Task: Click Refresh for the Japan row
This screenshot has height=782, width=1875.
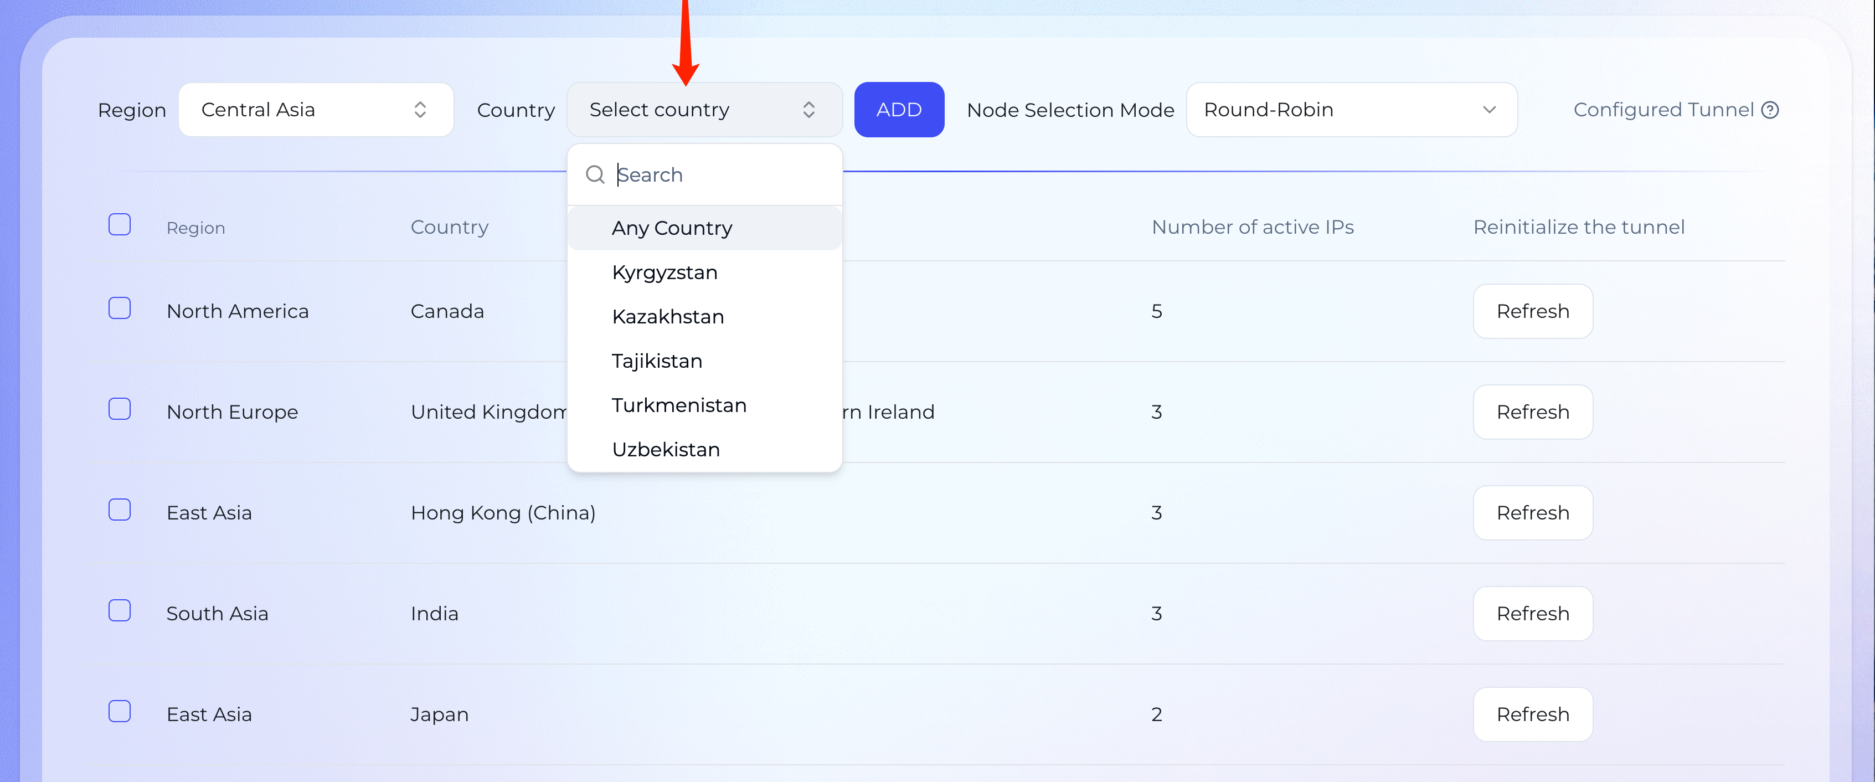Action: point(1532,714)
